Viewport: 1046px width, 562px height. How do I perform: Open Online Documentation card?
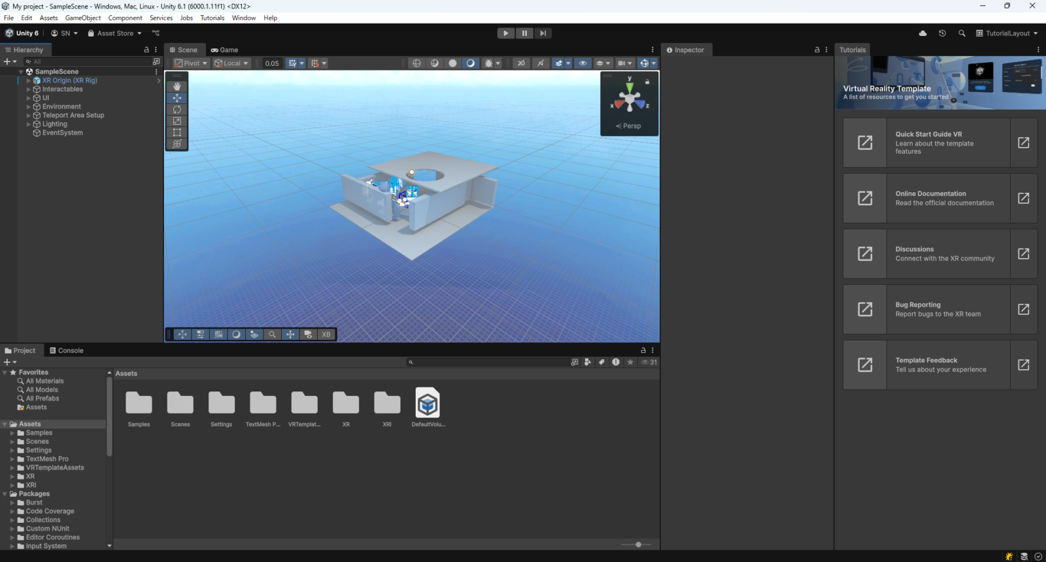(x=940, y=198)
